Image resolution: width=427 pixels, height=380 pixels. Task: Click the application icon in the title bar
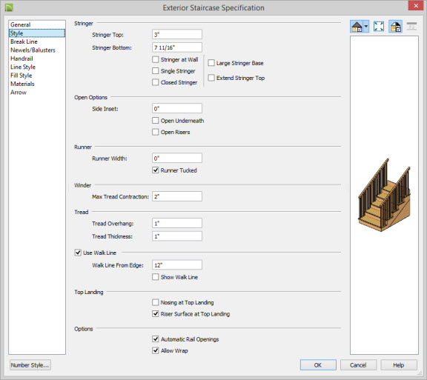[9, 7]
